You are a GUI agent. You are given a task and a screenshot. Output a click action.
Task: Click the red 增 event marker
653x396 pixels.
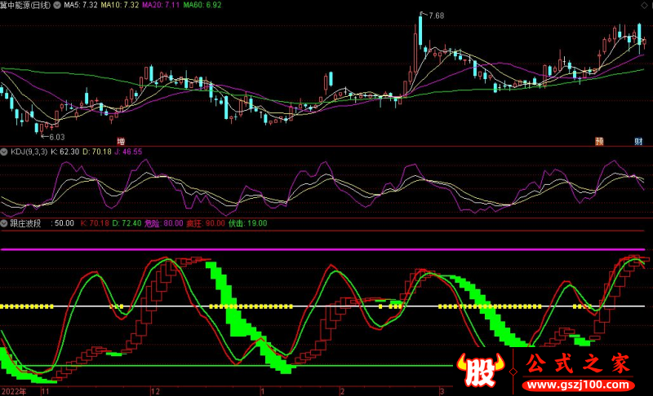pos(121,141)
